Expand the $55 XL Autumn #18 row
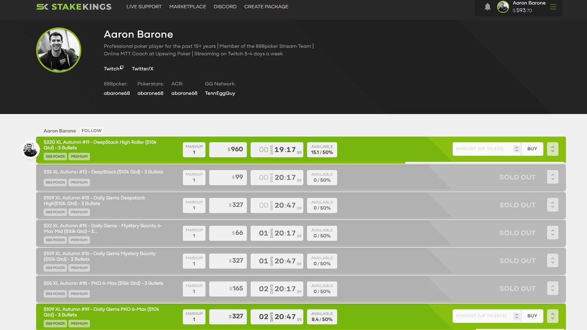587x330 pixels. coord(552,288)
